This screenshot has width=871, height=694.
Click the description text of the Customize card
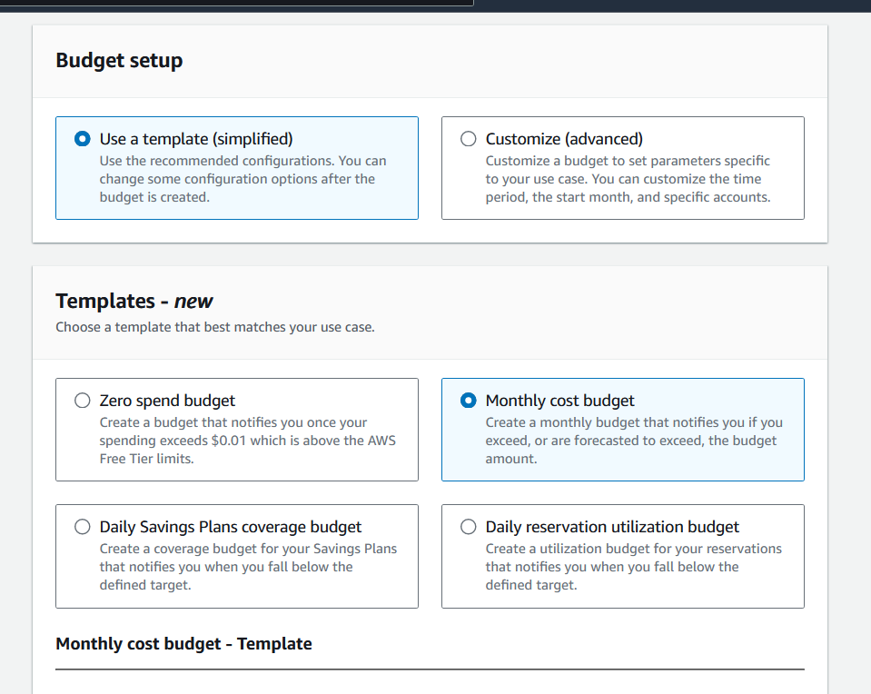628,179
